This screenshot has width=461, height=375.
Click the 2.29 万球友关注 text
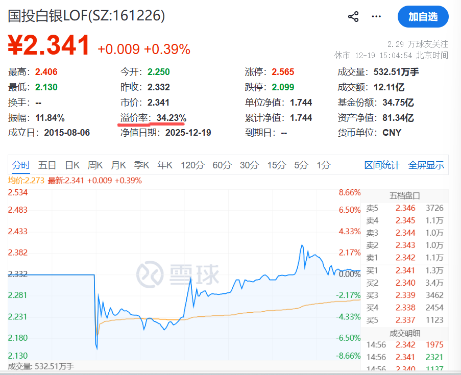pyautogui.click(x=418, y=44)
